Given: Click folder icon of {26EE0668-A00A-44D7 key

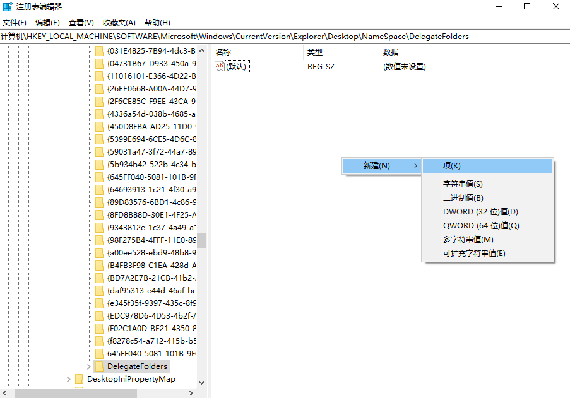Looking at the screenshot, I should coord(99,88).
